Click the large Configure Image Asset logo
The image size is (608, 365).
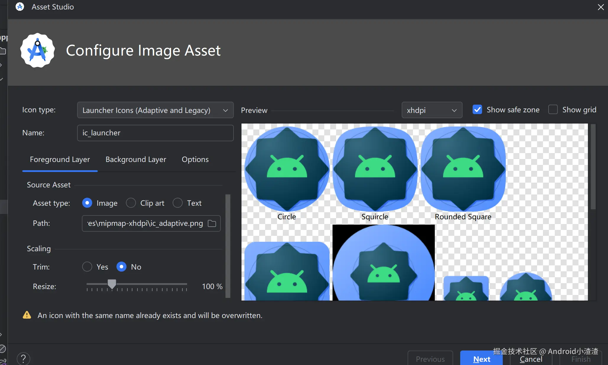38,51
